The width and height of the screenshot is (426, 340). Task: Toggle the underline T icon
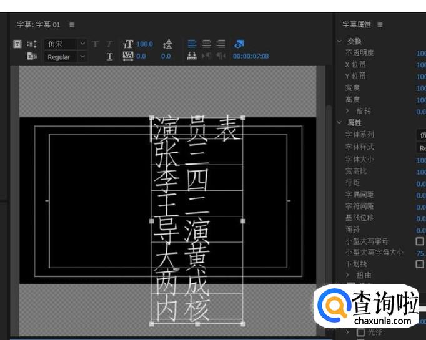click(109, 56)
